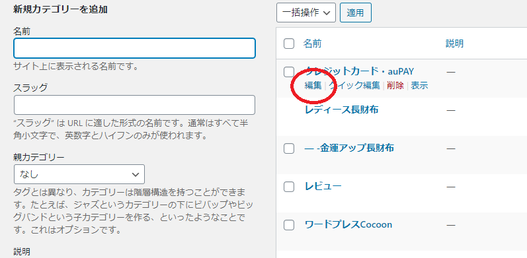Image resolution: width=527 pixels, height=258 pixels.
Task: Expand the 親カテゴリー dropdown showing なし
Action: click(79, 174)
